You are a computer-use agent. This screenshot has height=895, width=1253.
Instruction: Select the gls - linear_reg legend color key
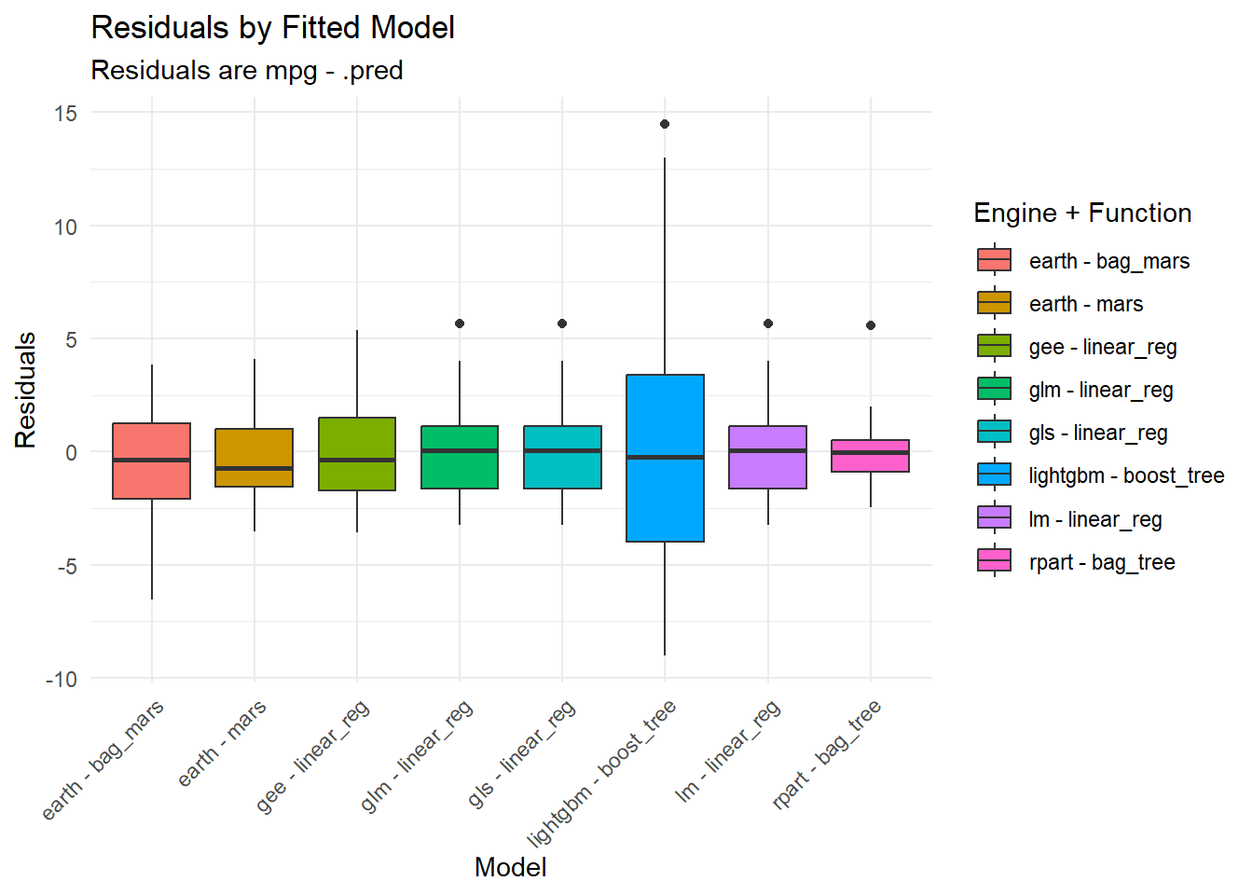click(x=994, y=432)
